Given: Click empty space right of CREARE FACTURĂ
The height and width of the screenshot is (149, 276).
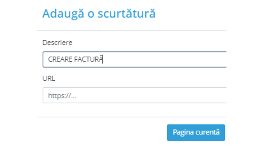Looking at the screenshot, I should (164, 59).
